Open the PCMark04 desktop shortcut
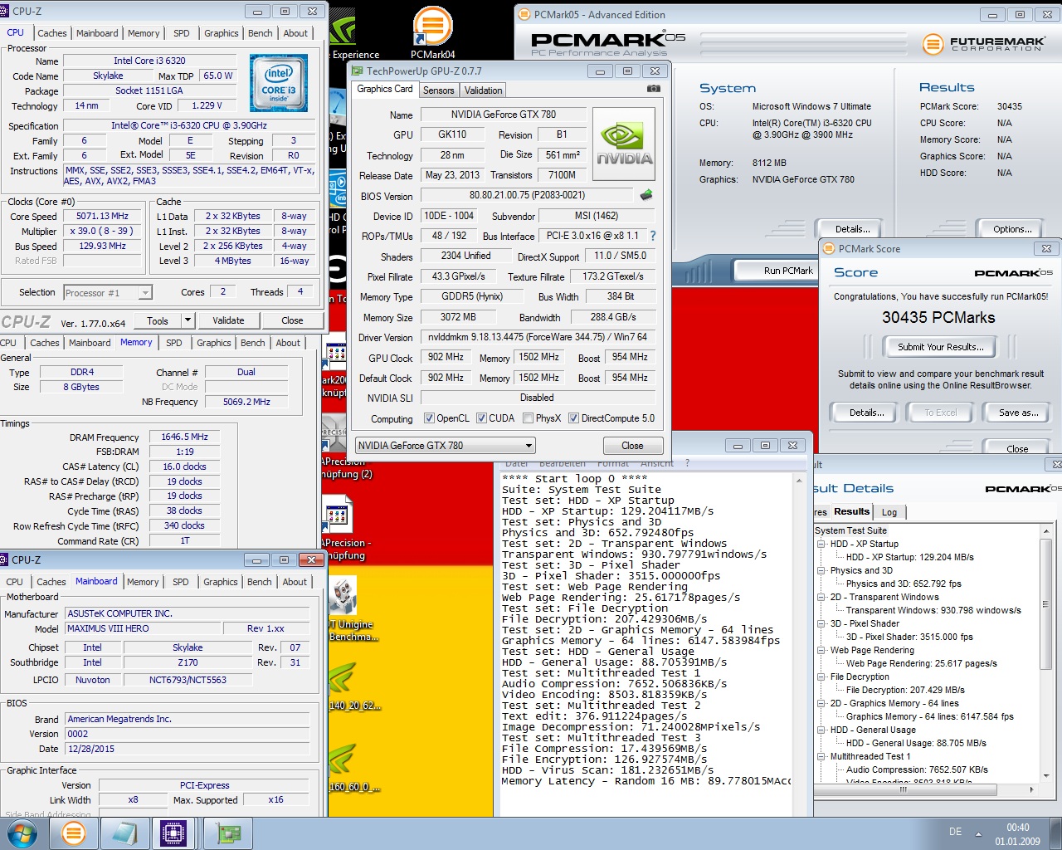Viewport: 1062px width, 850px height. click(432, 32)
